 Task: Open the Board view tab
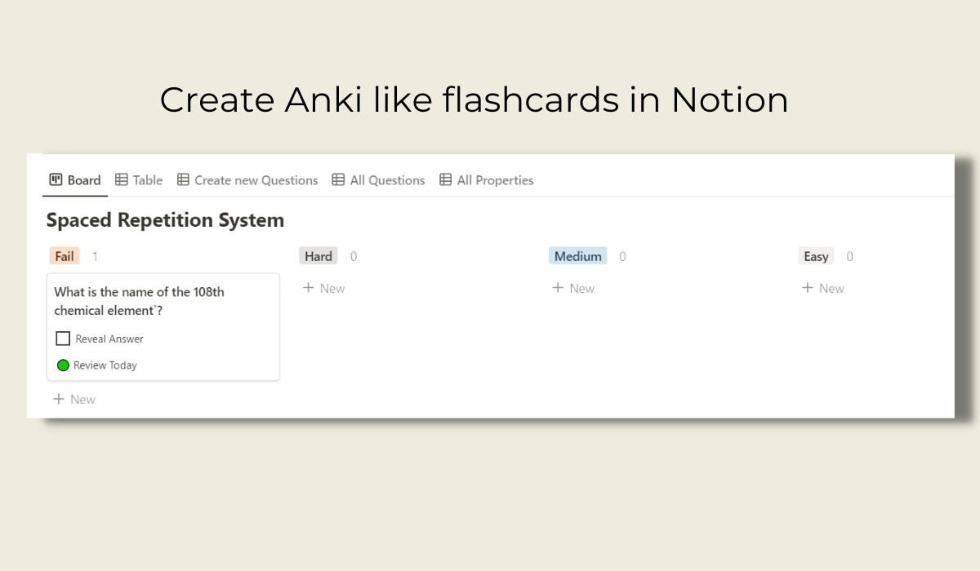point(75,180)
